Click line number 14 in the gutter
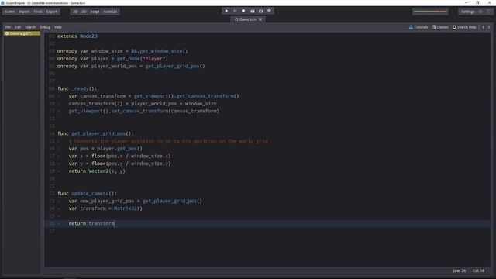This screenshot has height=279, width=496. 52,133
